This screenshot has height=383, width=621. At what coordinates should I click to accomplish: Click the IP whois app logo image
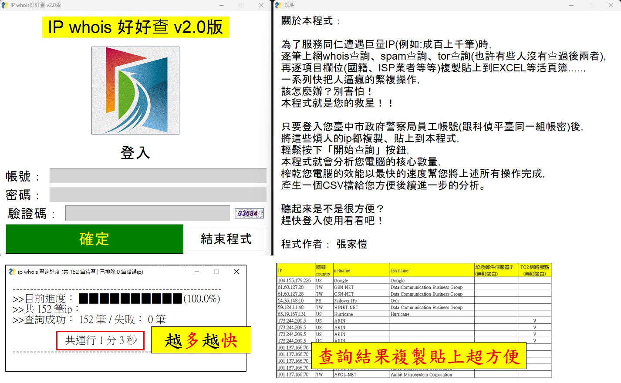(135, 91)
